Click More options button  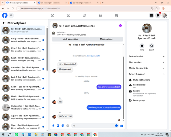coord(106,39)
